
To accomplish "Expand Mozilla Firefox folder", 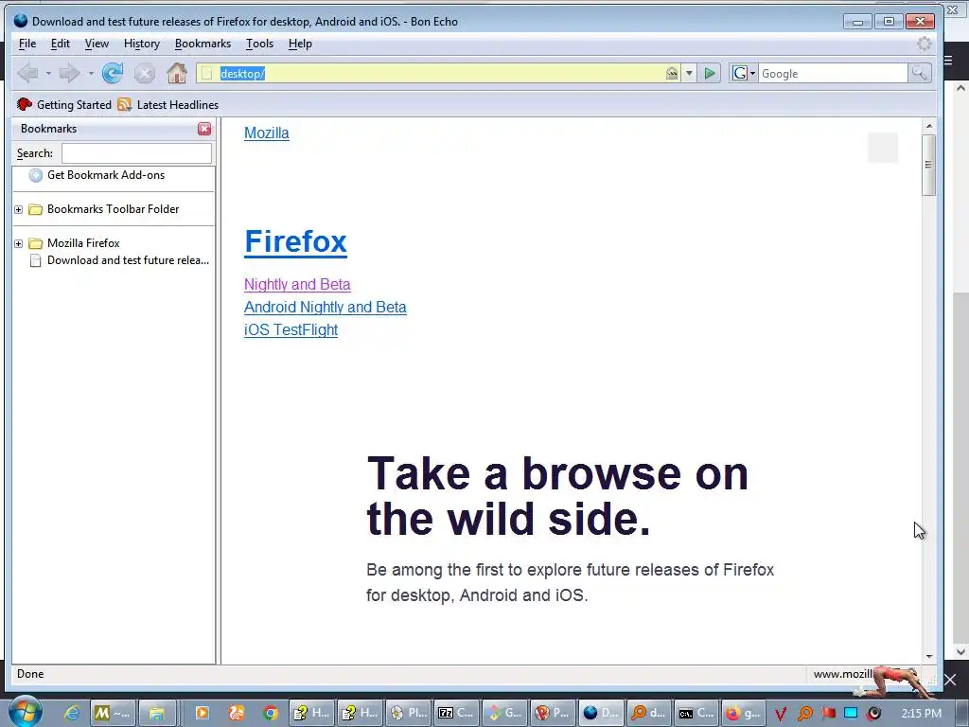I will 19,243.
